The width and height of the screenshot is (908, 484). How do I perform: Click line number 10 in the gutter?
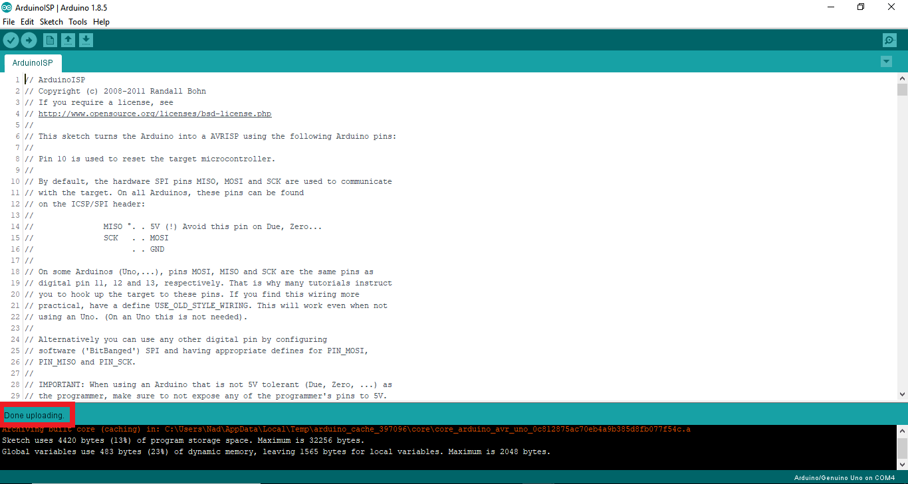(x=15, y=181)
